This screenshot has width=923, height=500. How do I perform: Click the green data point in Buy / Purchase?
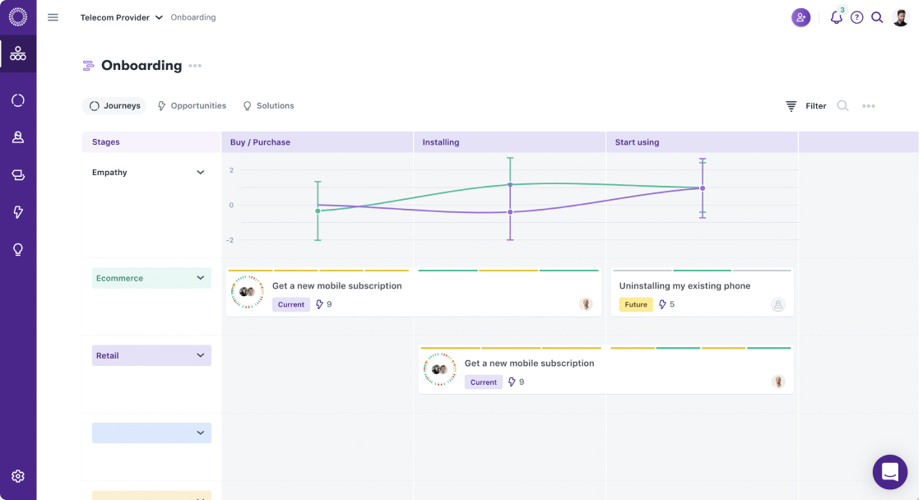[x=318, y=211]
